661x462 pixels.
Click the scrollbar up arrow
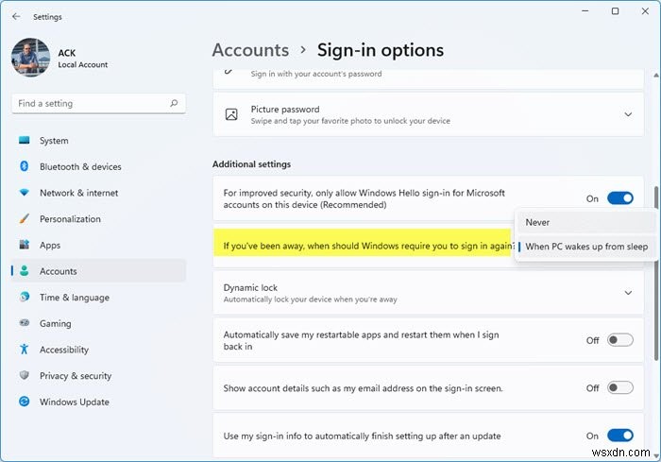click(656, 75)
